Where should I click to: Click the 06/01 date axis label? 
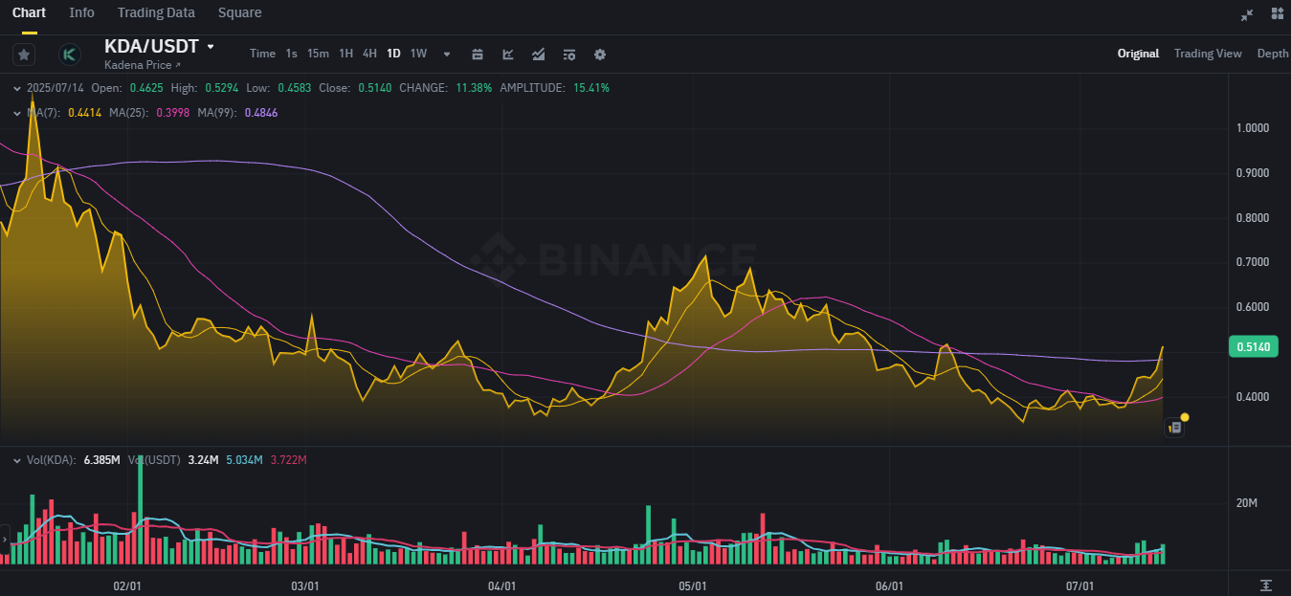pos(889,585)
